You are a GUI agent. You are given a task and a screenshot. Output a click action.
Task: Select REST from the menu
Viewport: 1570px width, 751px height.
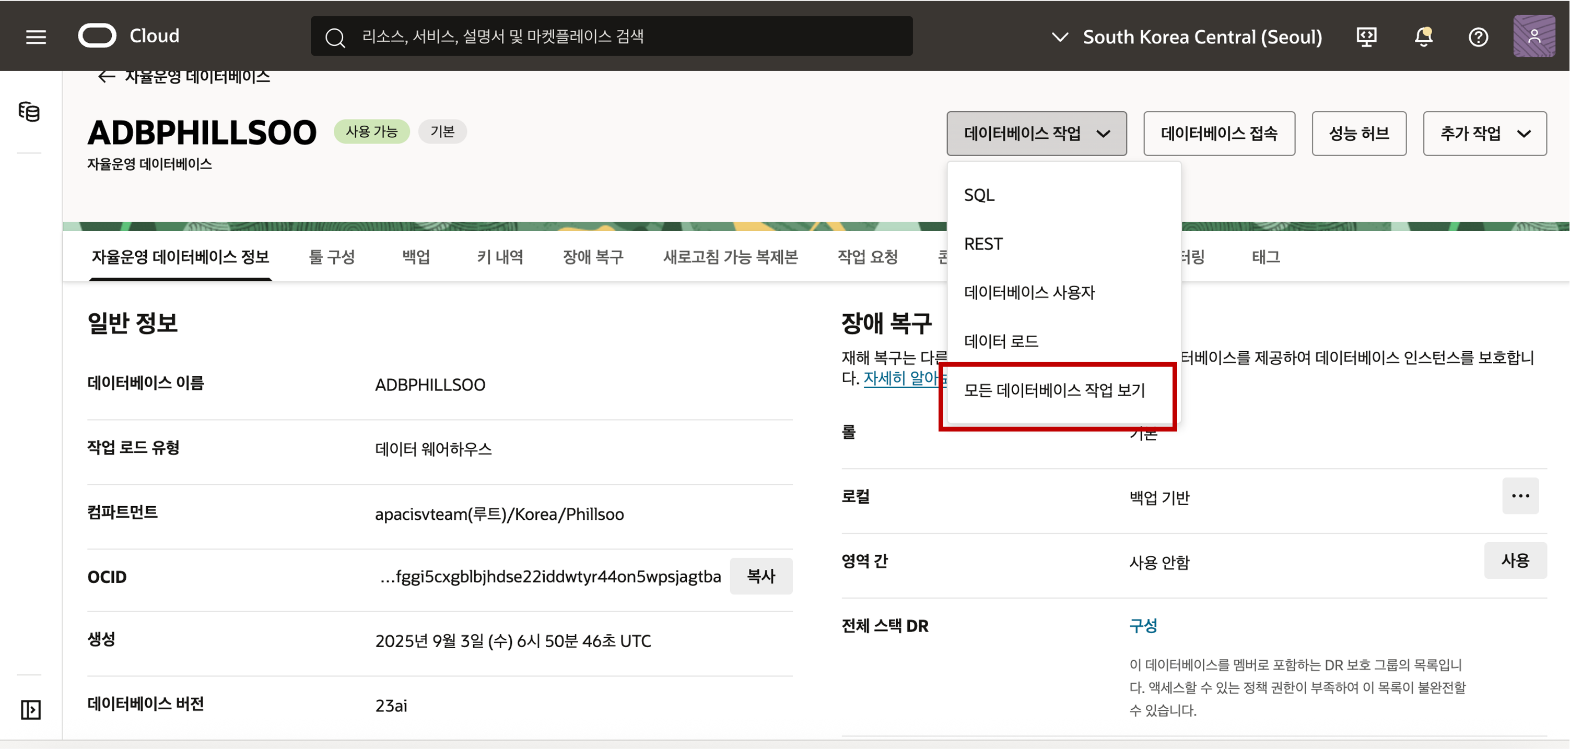click(1063, 244)
